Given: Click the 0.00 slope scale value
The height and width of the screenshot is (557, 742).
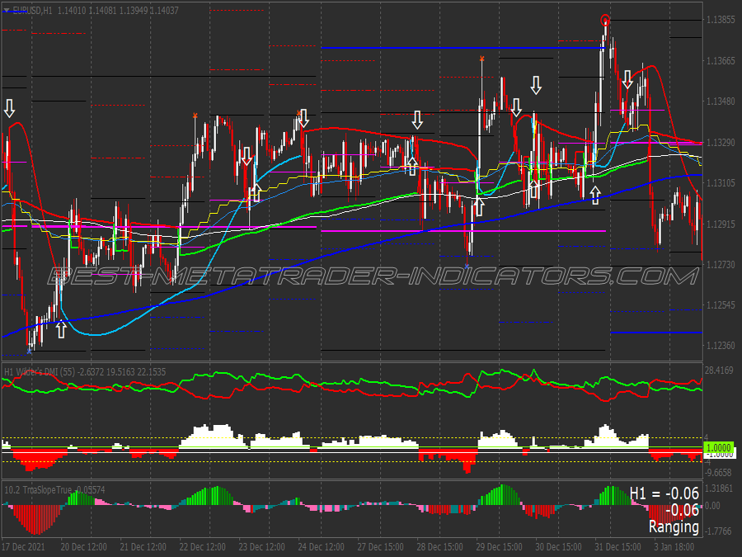Looking at the screenshot, I should (712, 506).
